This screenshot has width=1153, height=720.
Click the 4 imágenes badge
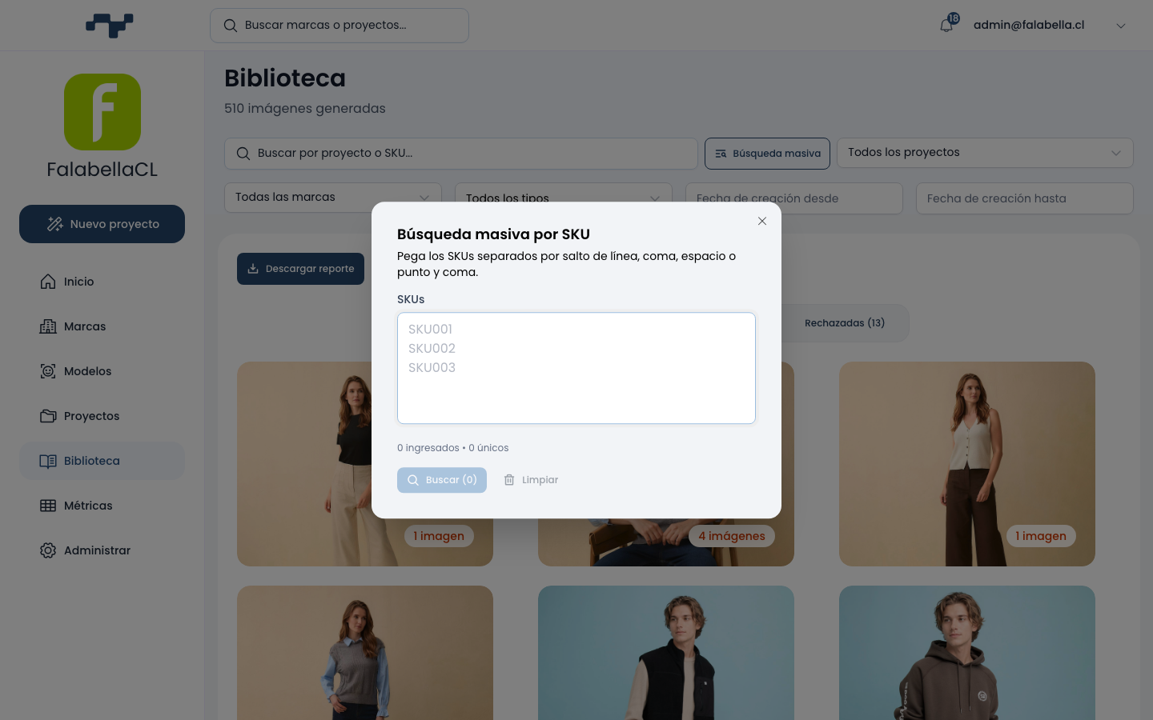pos(732,536)
